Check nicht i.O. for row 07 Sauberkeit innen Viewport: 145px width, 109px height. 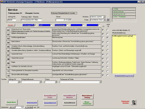tap(107, 54)
